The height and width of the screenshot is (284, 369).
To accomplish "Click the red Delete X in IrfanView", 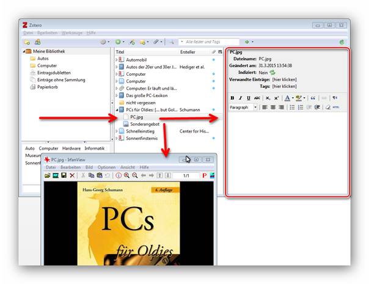I will tap(72, 175).
